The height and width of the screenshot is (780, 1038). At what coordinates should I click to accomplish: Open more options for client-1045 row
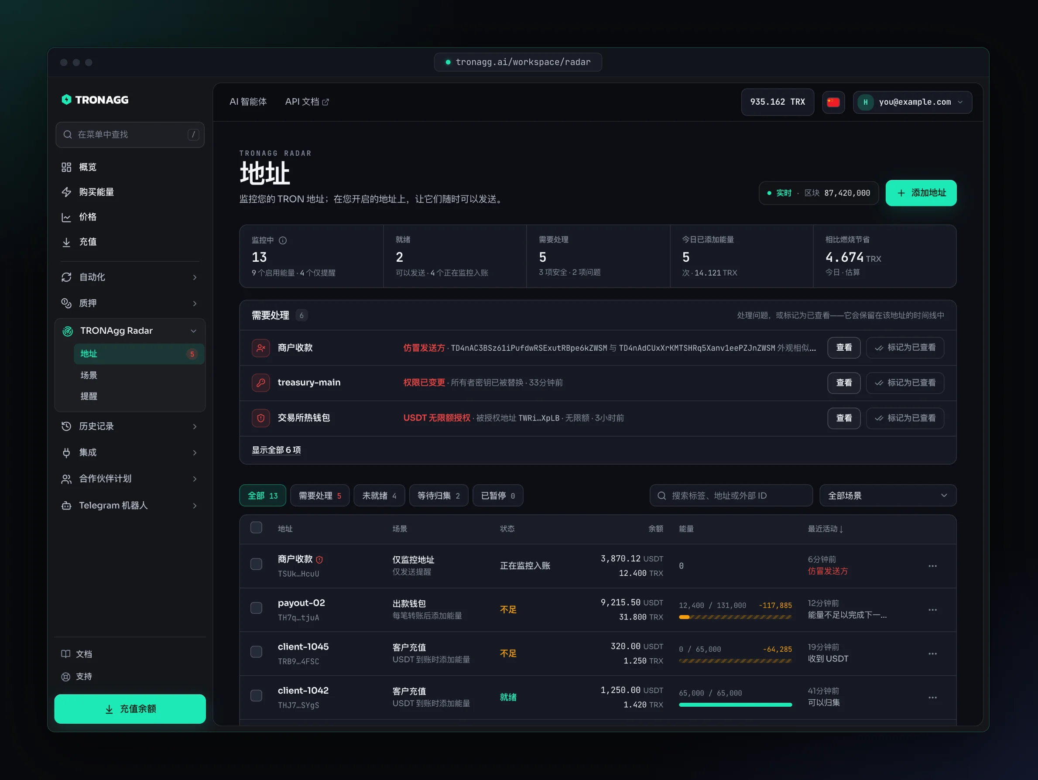(x=932, y=653)
